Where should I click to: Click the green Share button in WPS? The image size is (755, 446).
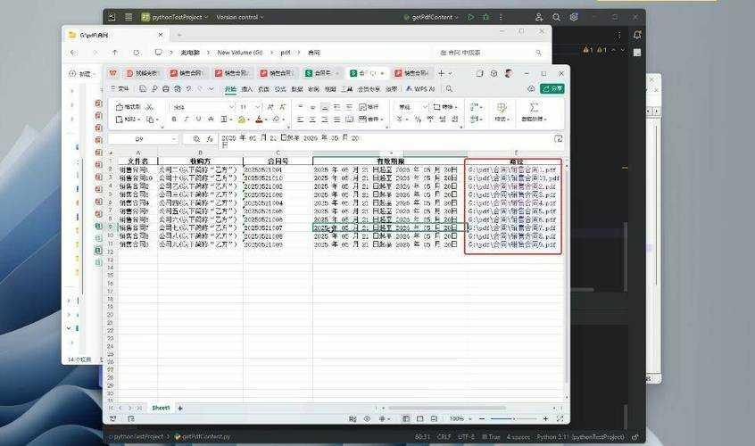(552, 89)
